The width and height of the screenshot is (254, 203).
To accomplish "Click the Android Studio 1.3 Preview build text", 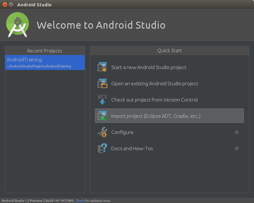I will 38,200.
